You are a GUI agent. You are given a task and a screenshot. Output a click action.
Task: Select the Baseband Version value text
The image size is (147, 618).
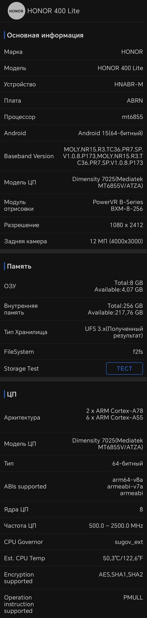(103, 156)
